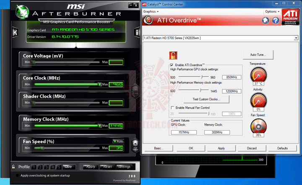Click the Core Voltage value field
302x185 pixels.
(x=116, y=62)
